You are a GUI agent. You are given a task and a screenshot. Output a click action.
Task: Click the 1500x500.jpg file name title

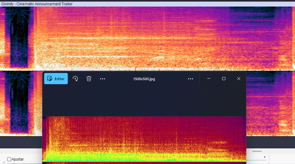coord(144,79)
